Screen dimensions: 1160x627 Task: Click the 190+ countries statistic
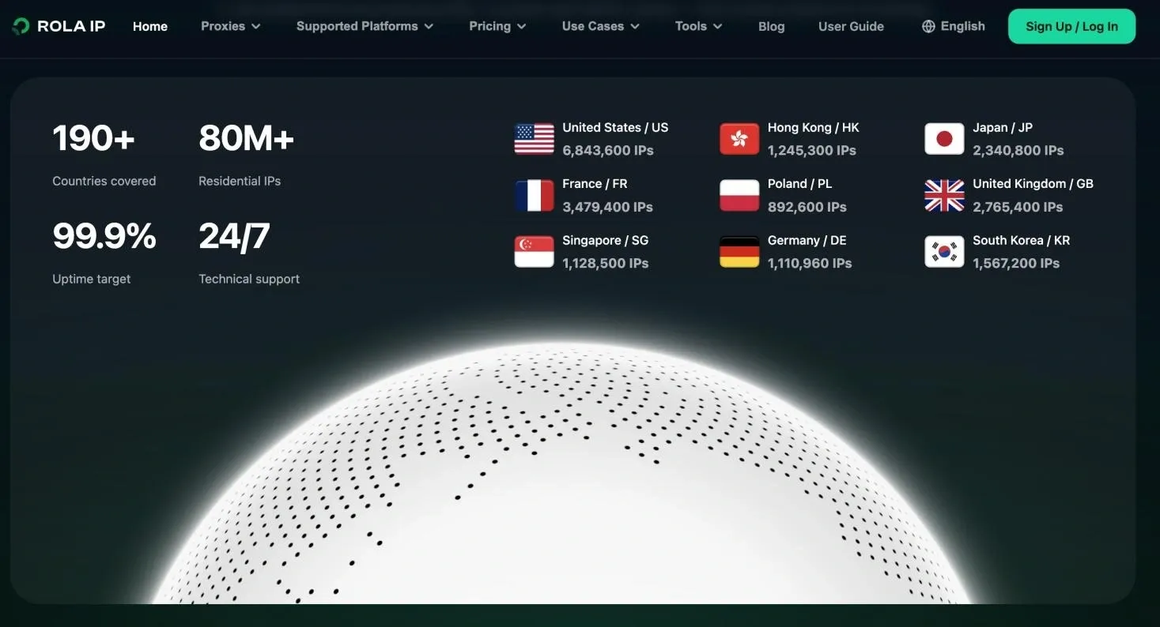pyautogui.click(x=93, y=139)
